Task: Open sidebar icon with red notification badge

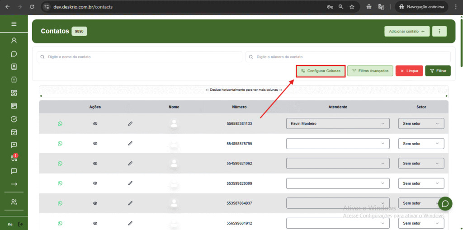Action: coord(14,158)
